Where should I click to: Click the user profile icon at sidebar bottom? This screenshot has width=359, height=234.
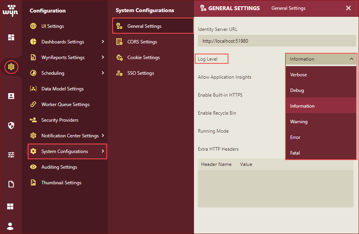coord(11,226)
